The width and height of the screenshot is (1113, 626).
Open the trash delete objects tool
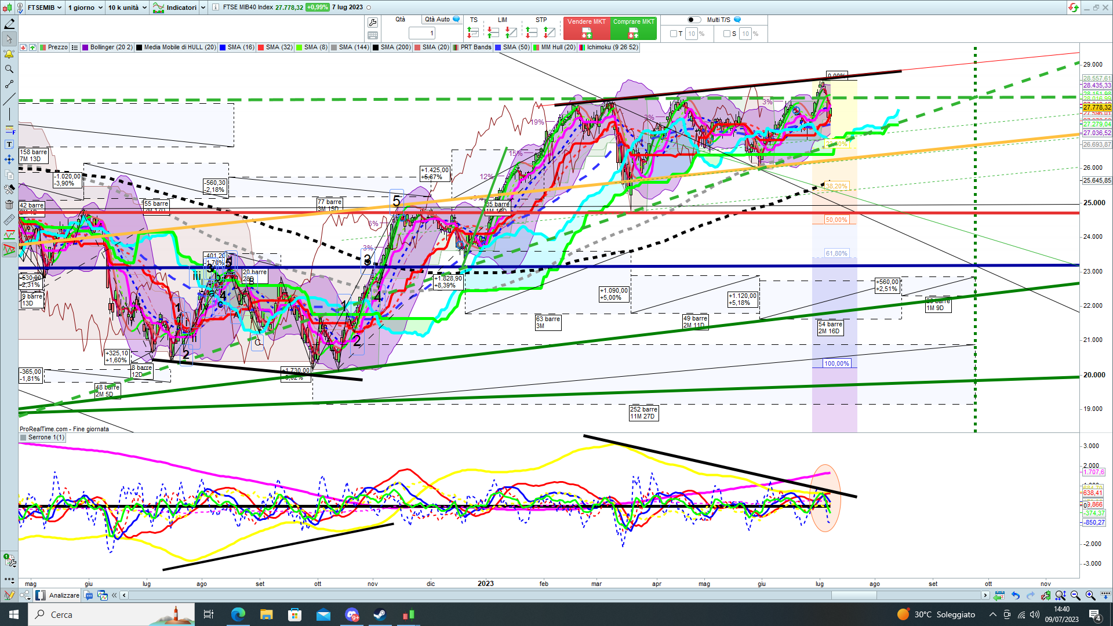click(x=9, y=205)
